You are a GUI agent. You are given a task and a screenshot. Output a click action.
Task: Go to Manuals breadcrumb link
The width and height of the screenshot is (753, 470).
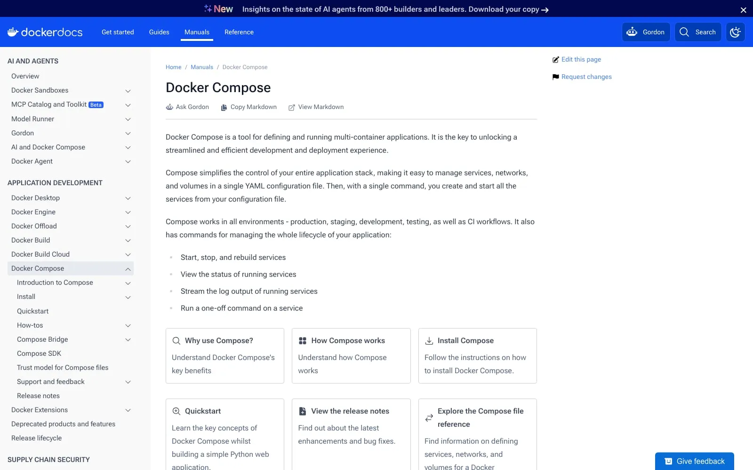pos(202,67)
